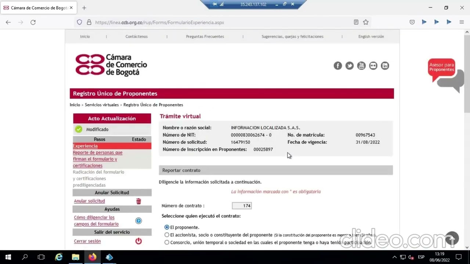Open File Explorer from the taskbar
Viewport: 470px width, 264px height.
[x=76, y=257]
